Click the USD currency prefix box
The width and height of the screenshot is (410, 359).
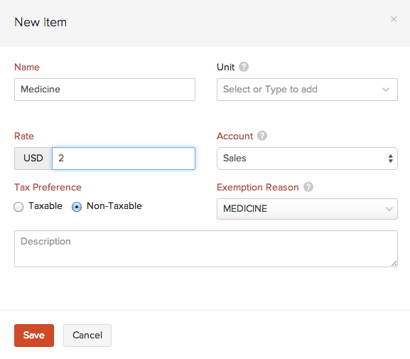click(x=33, y=159)
